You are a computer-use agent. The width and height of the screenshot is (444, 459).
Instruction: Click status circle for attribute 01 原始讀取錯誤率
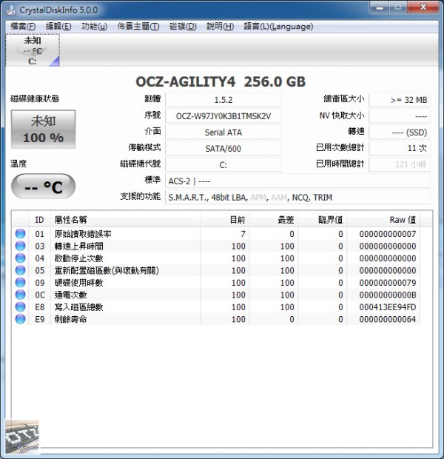(20, 234)
